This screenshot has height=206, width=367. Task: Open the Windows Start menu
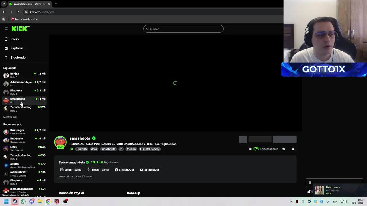[6, 201]
